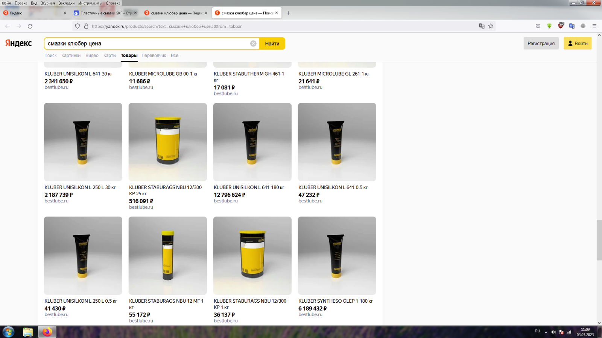Switch to Видео search category

click(92, 56)
